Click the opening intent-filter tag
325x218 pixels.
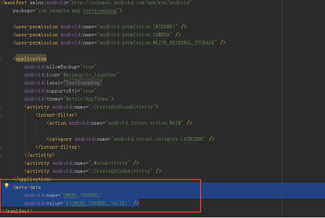click(56, 115)
